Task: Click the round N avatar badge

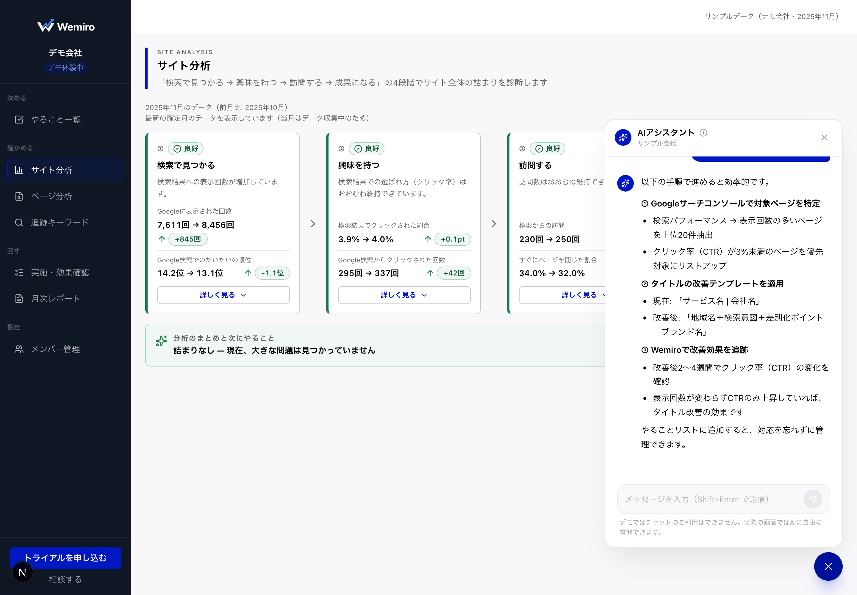Action: click(22, 573)
